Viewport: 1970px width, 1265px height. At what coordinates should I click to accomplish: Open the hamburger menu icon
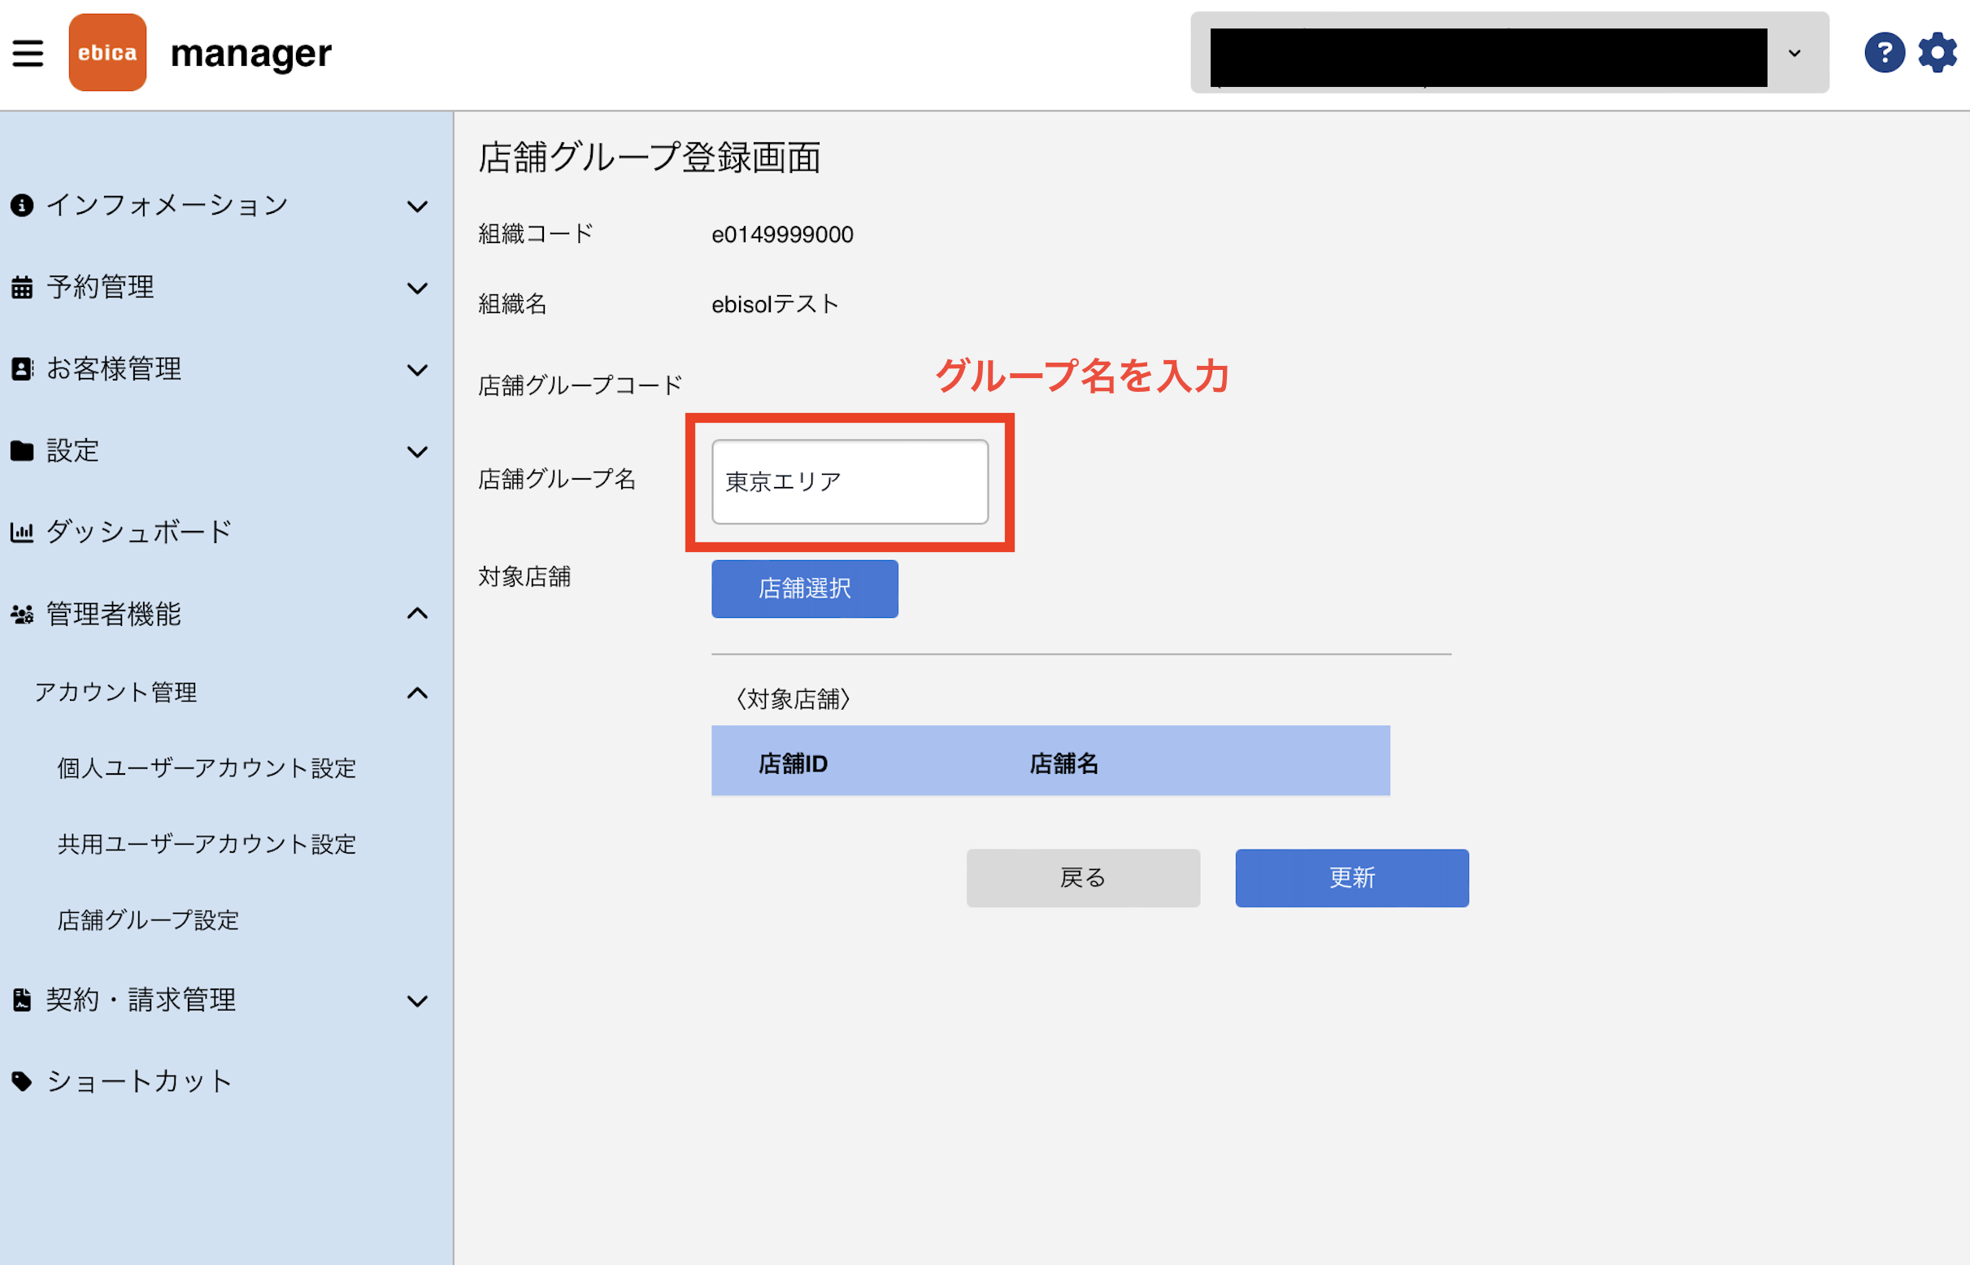coord(28,54)
